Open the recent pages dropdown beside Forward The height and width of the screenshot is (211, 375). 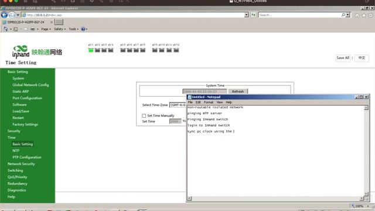click(x=18, y=15)
